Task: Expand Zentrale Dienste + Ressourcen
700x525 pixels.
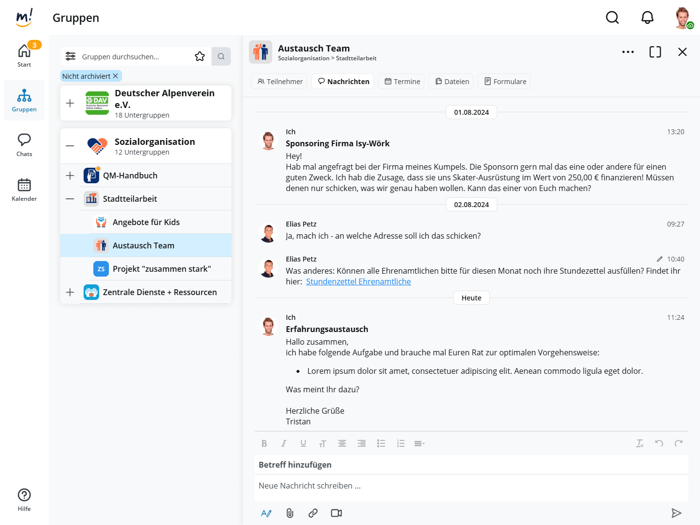Action: tap(70, 292)
